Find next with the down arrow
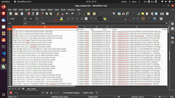The height and width of the screenshot is (98, 175). coord(51,93)
